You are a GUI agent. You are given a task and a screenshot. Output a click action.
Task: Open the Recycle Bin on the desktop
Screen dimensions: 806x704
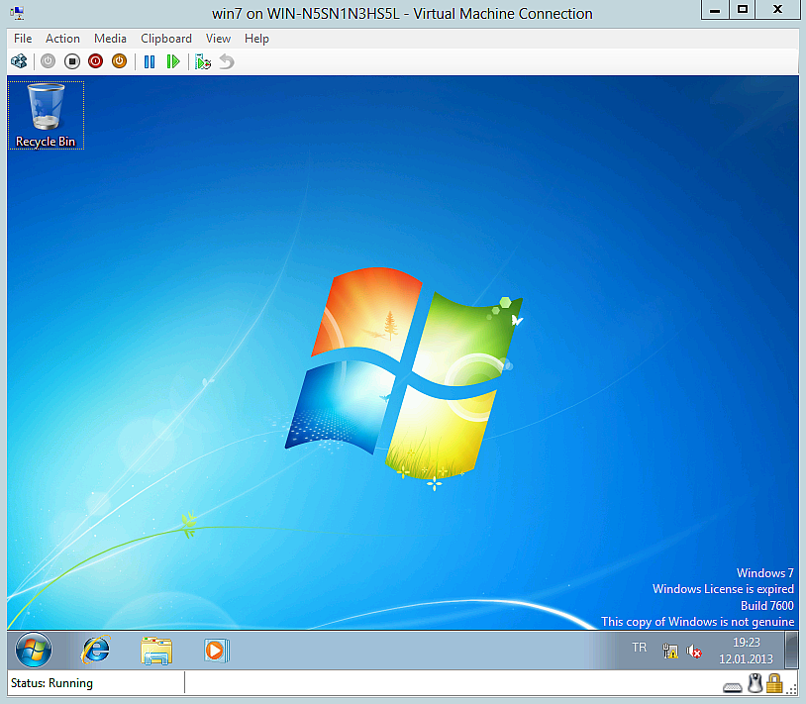pyautogui.click(x=46, y=109)
